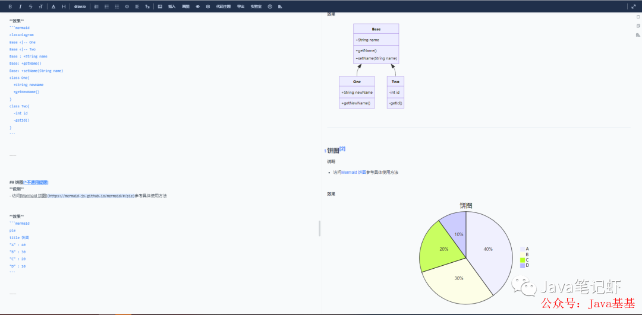
Task: Click the +String newName line in the editor
Action: tap(29, 85)
